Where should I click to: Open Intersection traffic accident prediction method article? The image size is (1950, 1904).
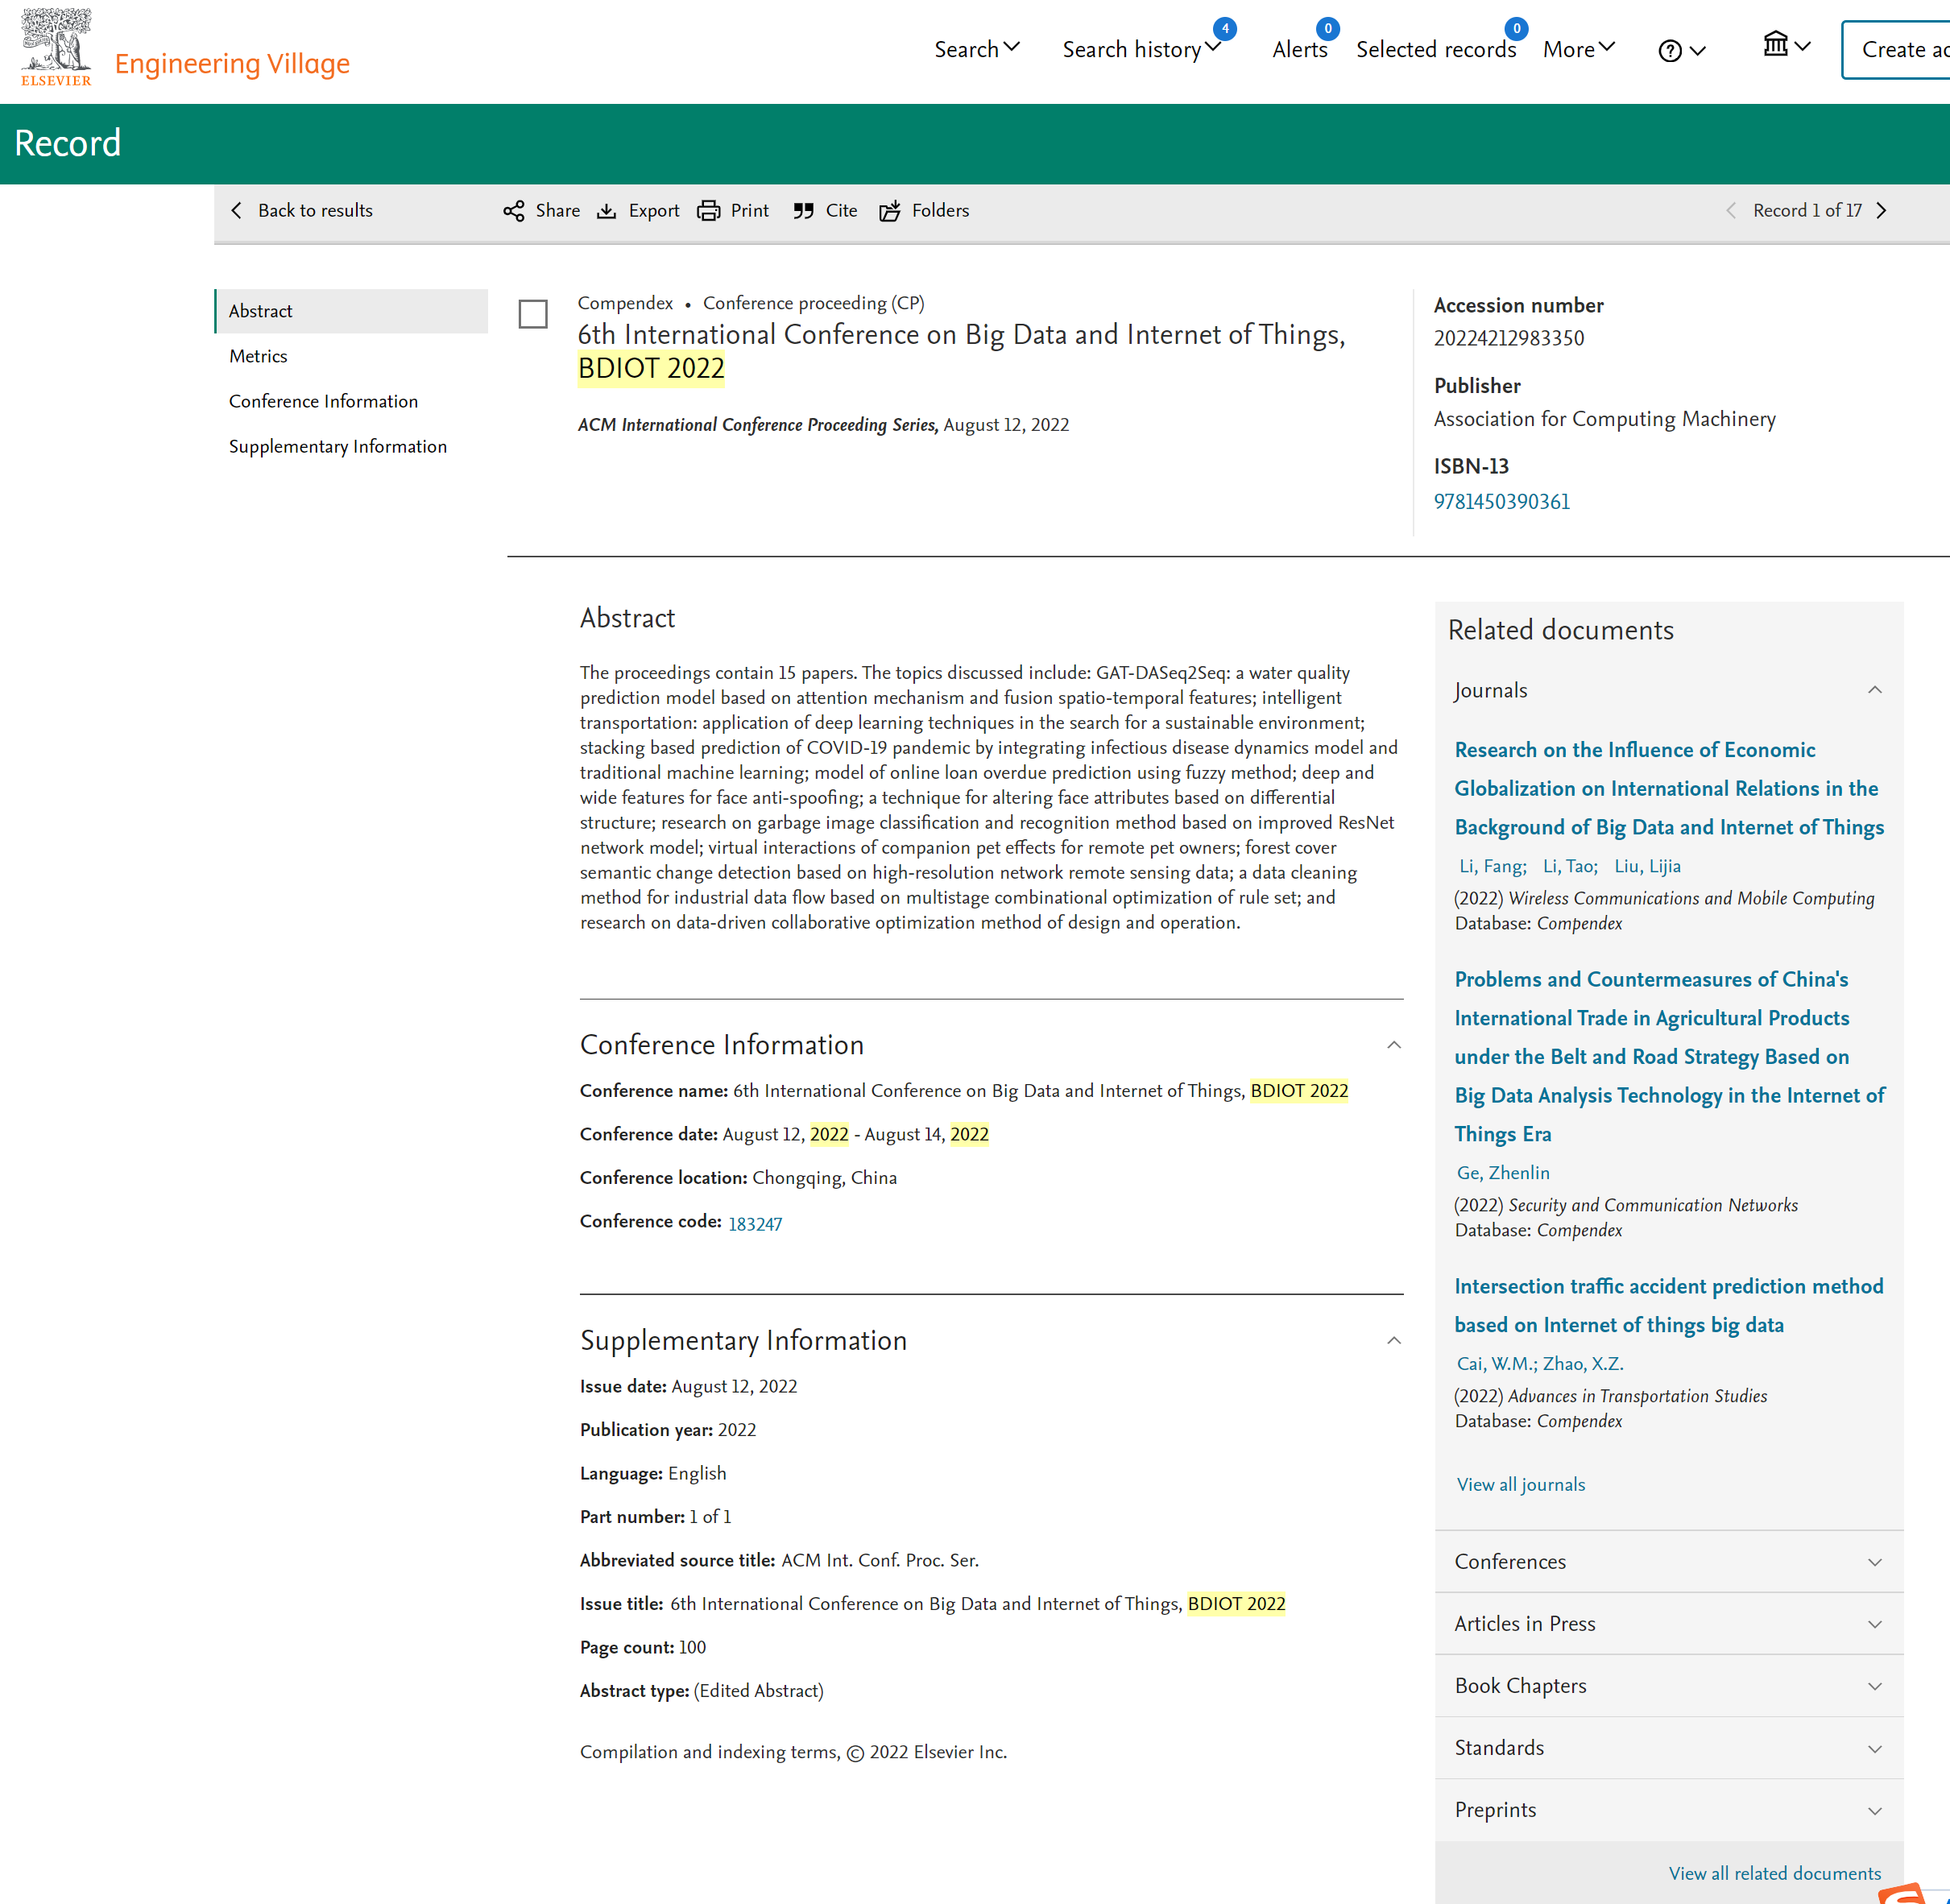1668,1306
